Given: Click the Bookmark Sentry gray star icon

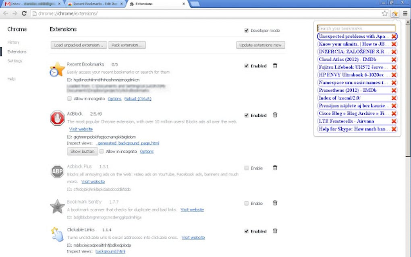Looking at the screenshot, I should point(57,207).
